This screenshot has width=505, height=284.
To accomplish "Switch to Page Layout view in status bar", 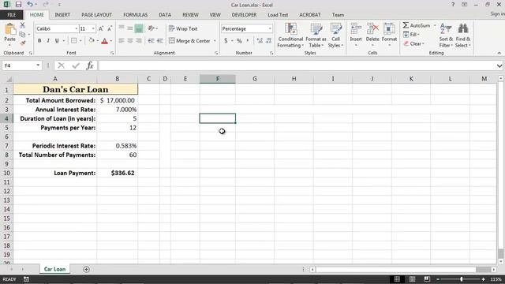I will [x=412, y=279].
